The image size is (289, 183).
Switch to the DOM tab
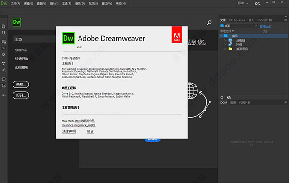click(x=223, y=102)
